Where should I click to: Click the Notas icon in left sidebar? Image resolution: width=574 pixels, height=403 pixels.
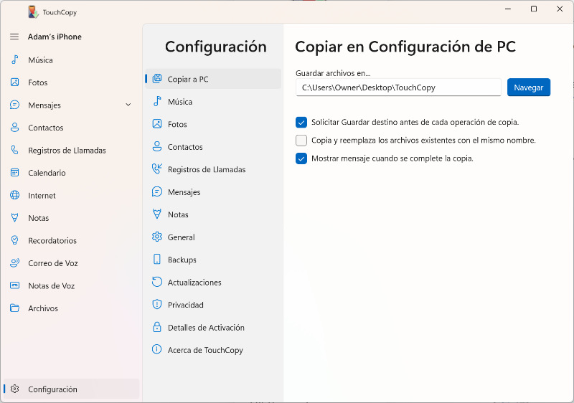(x=14, y=218)
